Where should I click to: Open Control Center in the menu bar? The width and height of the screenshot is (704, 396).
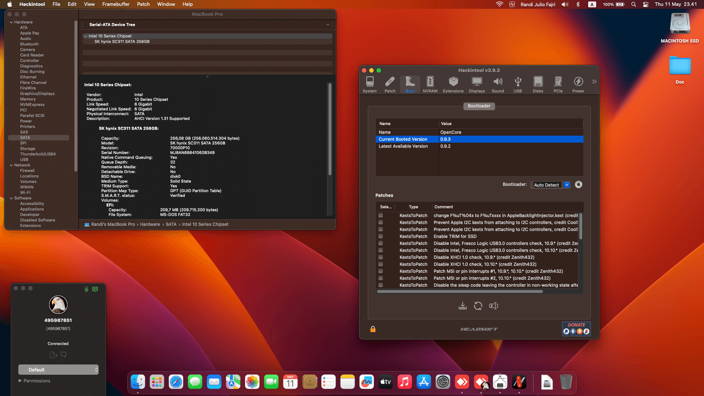646,4
